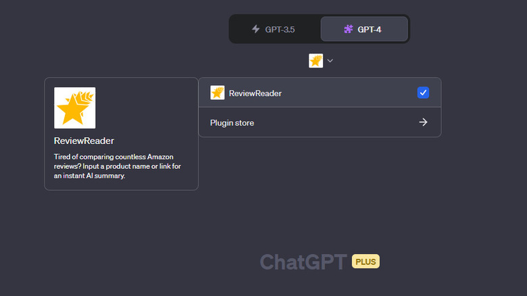Viewport: 527px width, 296px height.
Task: Click the ReviewReader name label in the dropdown
Action: point(255,93)
